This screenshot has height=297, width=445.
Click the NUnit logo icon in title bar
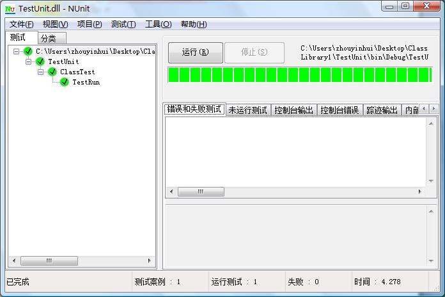[10, 7]
